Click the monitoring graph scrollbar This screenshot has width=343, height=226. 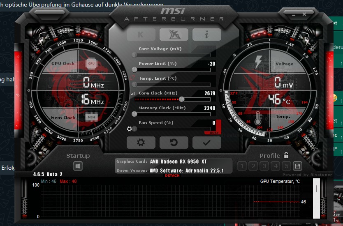[316, 198]
